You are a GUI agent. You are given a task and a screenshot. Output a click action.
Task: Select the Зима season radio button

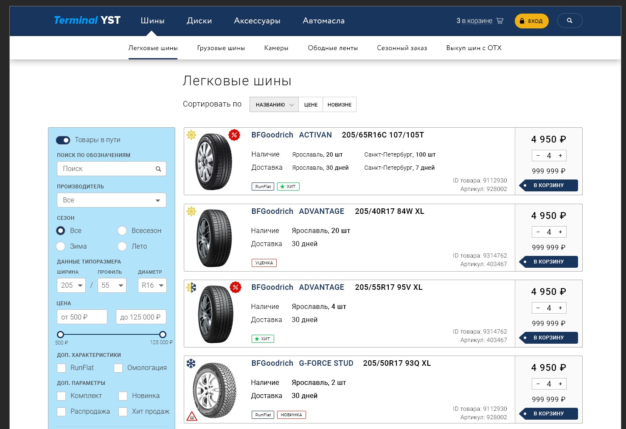61,246
